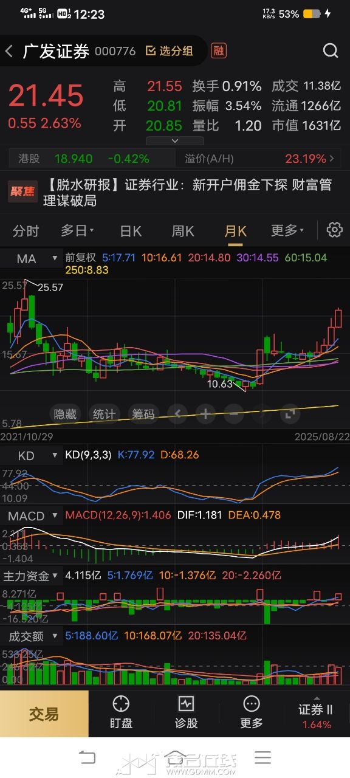Tap the 交易 trade button

[44, 714]
